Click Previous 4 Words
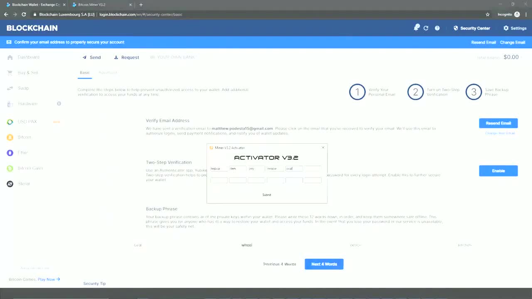532x299 pixels. click(x=280, y=264)
